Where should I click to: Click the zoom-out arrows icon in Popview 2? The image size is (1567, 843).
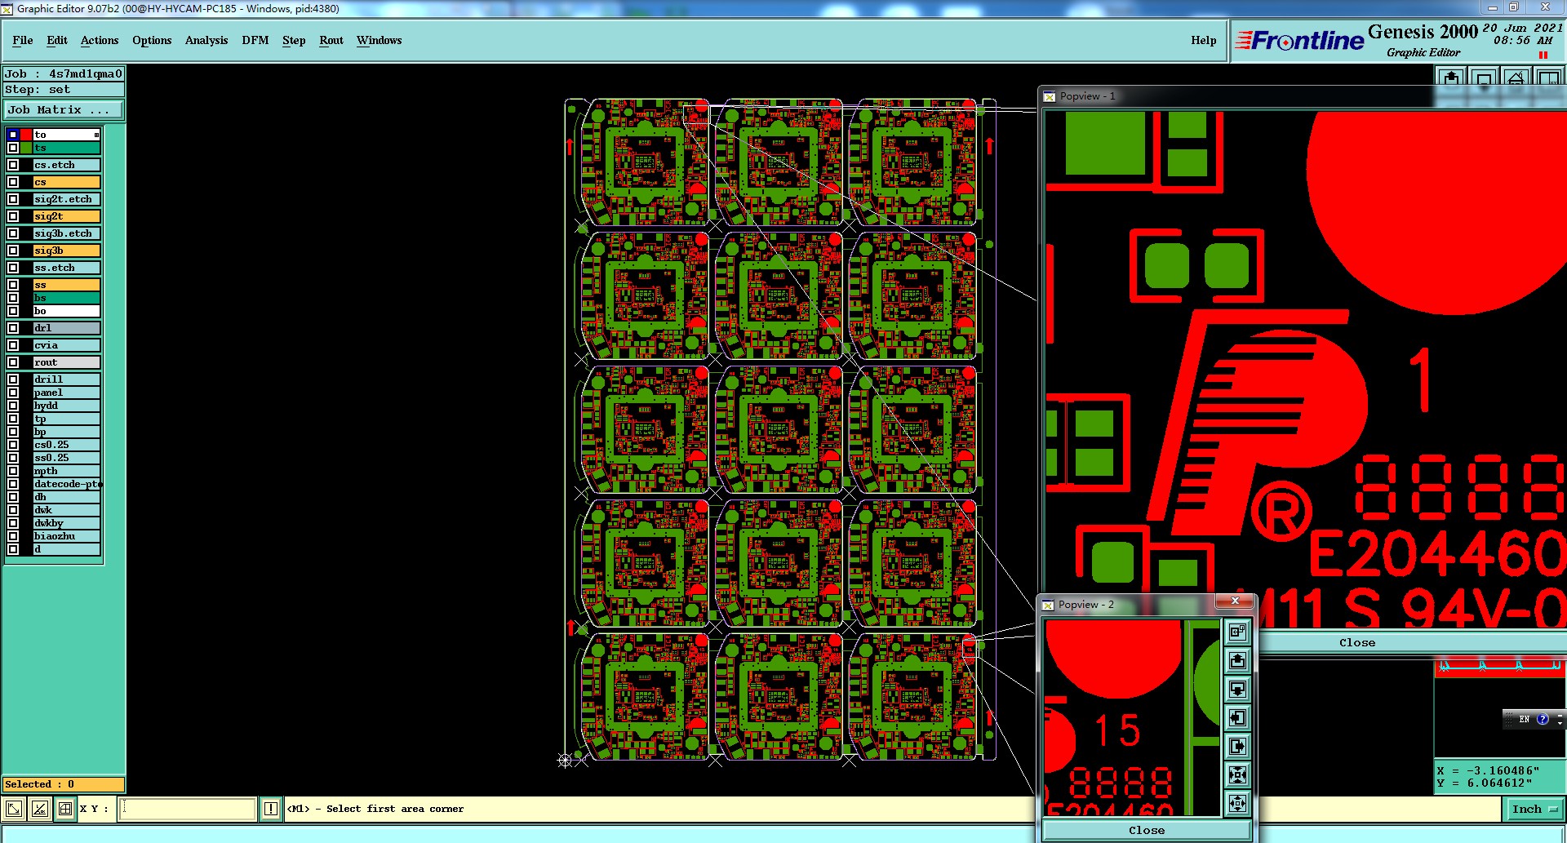(x=1237, y=803)
